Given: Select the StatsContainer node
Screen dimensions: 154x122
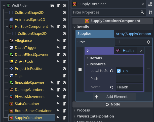Looking at the screenshot, I should [27, 104].
